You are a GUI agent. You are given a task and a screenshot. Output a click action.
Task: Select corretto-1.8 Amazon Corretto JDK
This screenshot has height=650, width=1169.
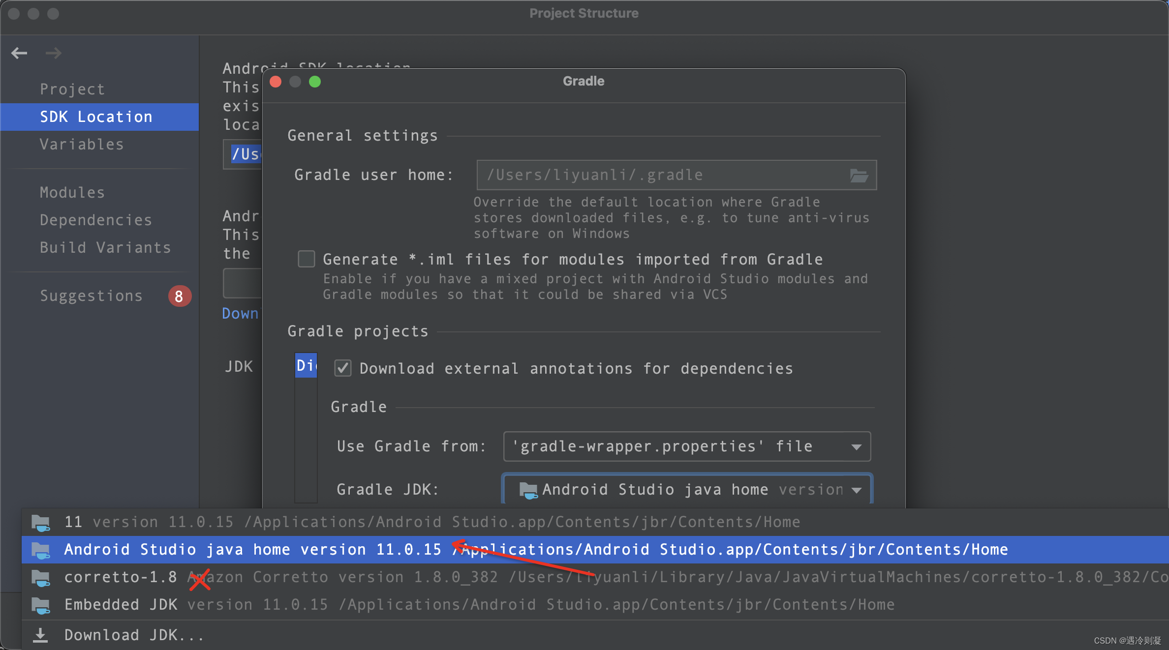tap(595, 577)
